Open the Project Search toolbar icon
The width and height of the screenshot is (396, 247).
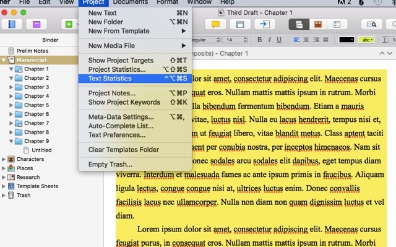click(x=371, y=24)
